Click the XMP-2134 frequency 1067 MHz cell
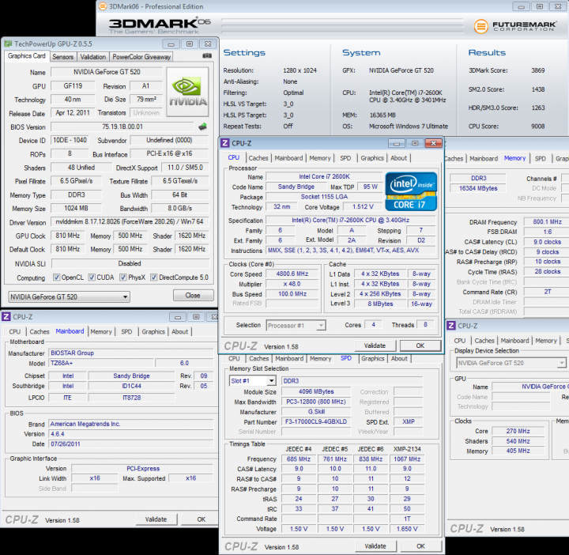569x555 pixels. (x=407, y=459)
